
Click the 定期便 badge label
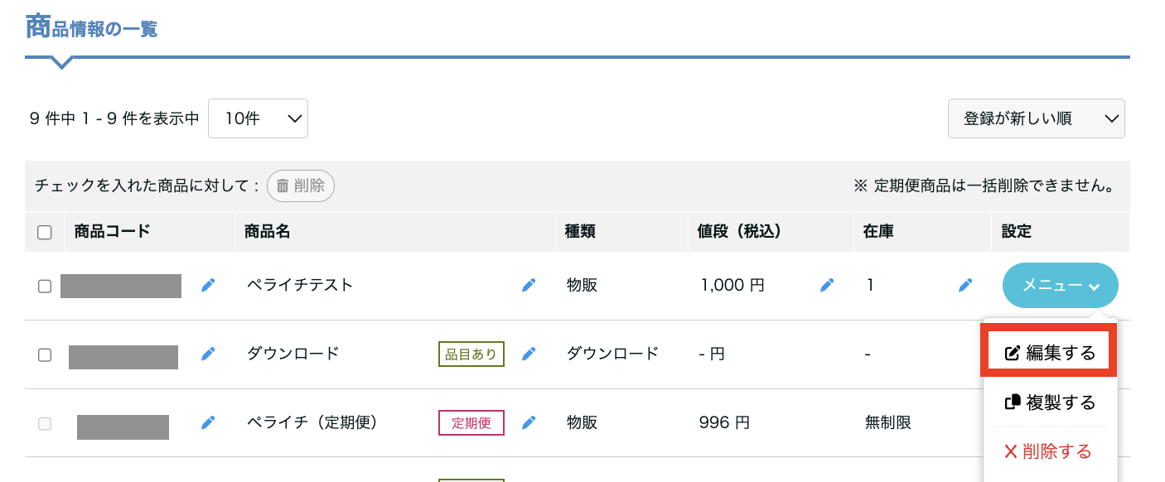click(471, 423)
